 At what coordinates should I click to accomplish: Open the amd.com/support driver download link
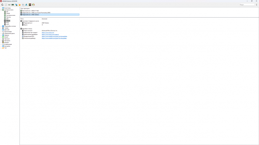point(50,35)
